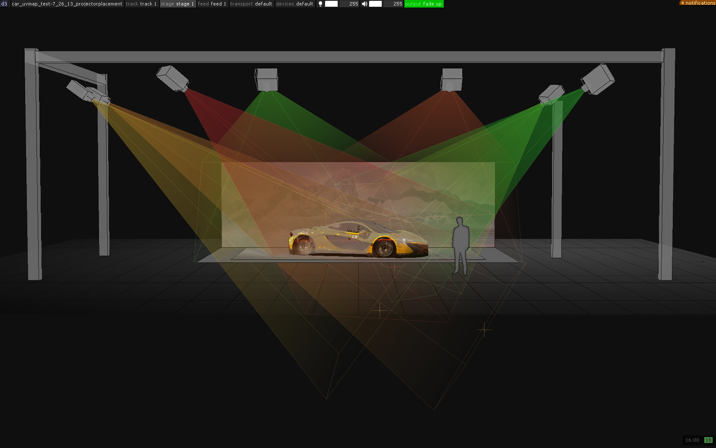Viewport: 716px width, 448px height.
Task: Click the green frame rate indicator 10
Action: 708,440
